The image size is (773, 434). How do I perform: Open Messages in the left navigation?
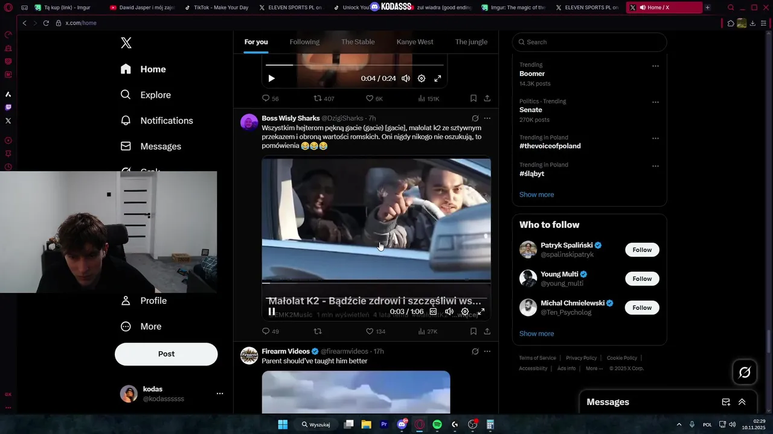click(150, 146)
